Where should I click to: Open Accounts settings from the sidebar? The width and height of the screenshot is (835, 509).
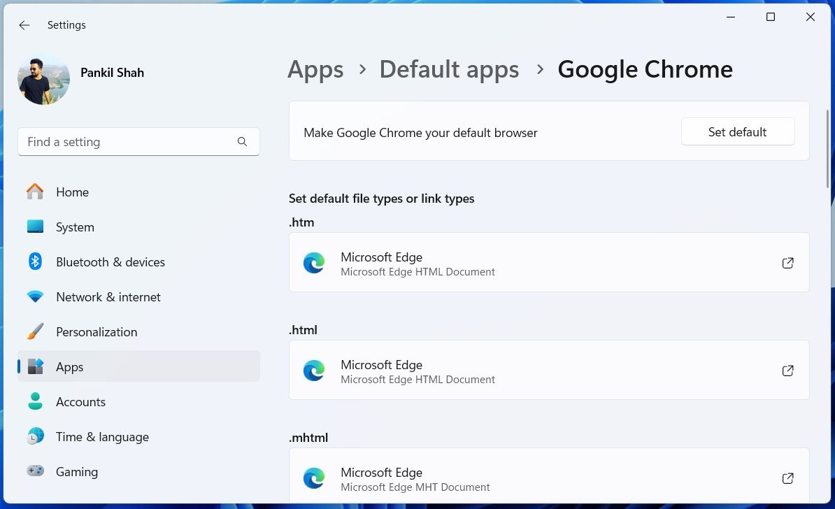coord(80,401)
